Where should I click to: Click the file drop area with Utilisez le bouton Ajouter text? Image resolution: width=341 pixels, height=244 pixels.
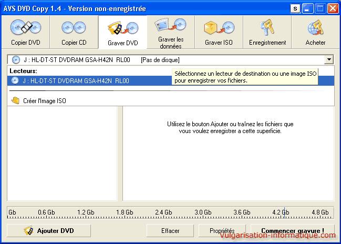(229, 154)
